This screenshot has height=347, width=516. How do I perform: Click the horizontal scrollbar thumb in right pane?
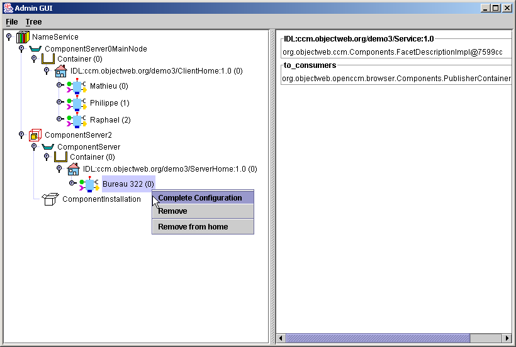point(378,338)
